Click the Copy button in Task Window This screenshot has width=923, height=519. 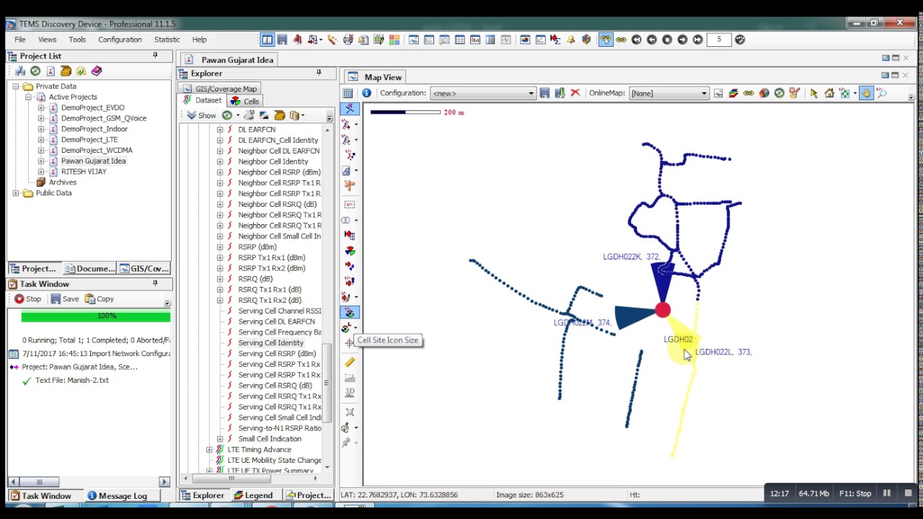pos(100,299)
